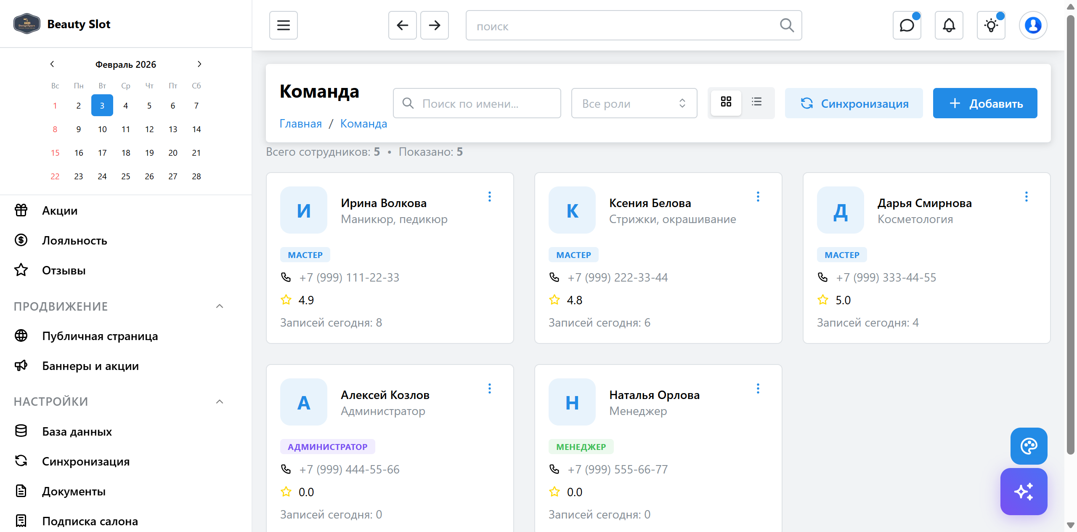Click the Поиск по имени field
Image resolution: width=1077 pixels, height=532 pixels.
[x=477, y=103]
